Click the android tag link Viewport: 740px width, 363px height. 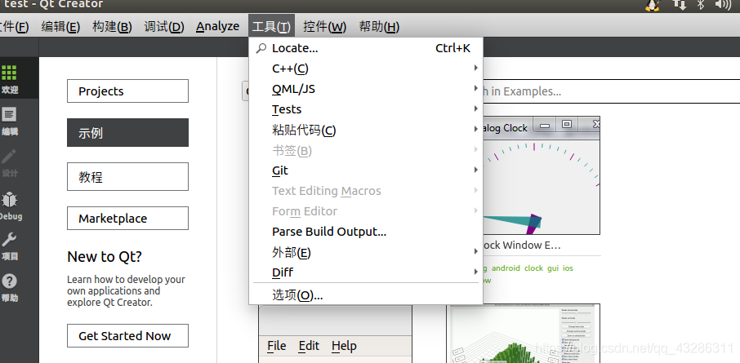(x=506, y=268)
